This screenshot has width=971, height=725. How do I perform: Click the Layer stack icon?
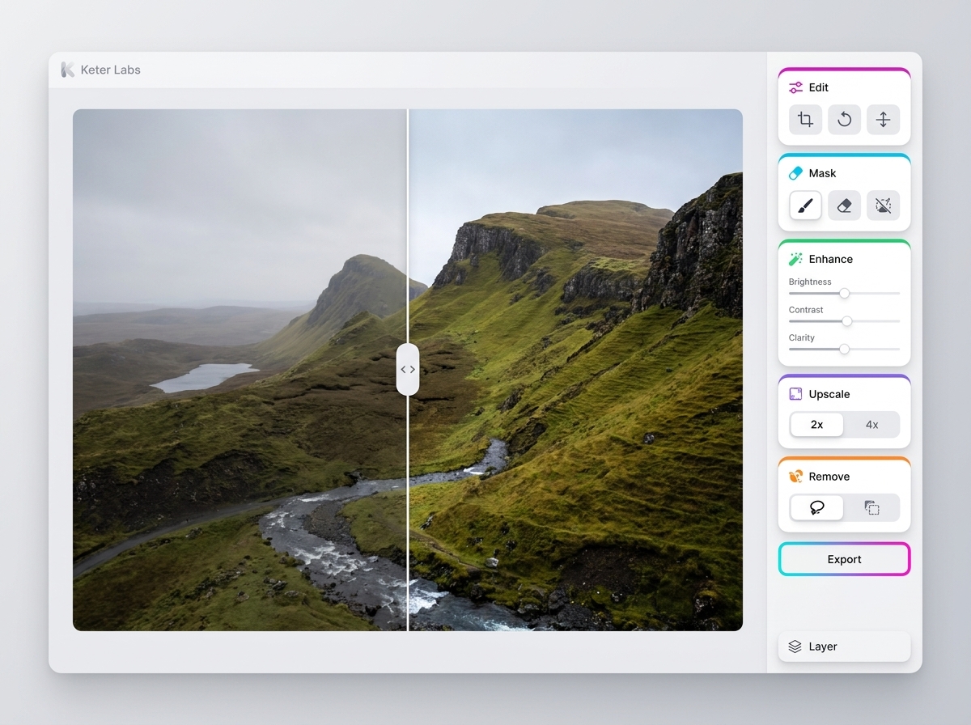795,647
